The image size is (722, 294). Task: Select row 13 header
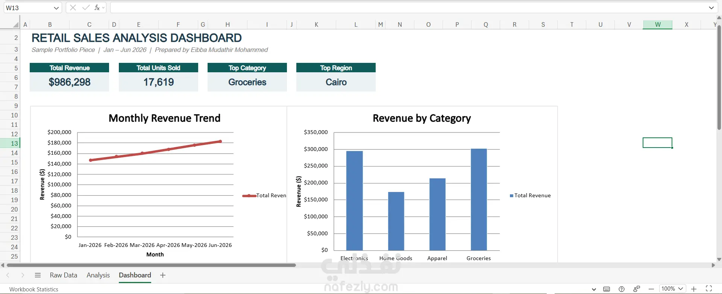[10, 143]
